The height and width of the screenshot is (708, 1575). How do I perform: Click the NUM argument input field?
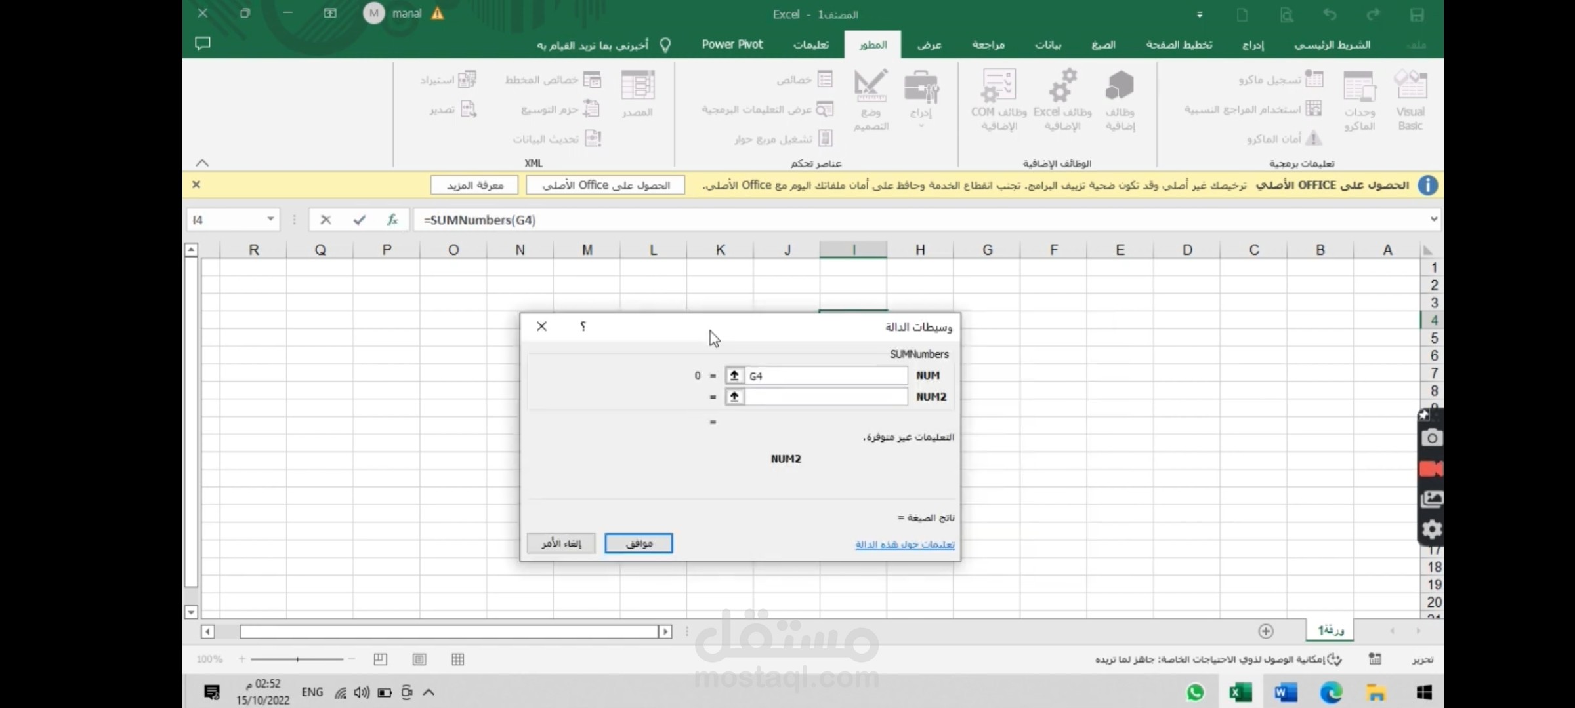(x=826, y=376)
